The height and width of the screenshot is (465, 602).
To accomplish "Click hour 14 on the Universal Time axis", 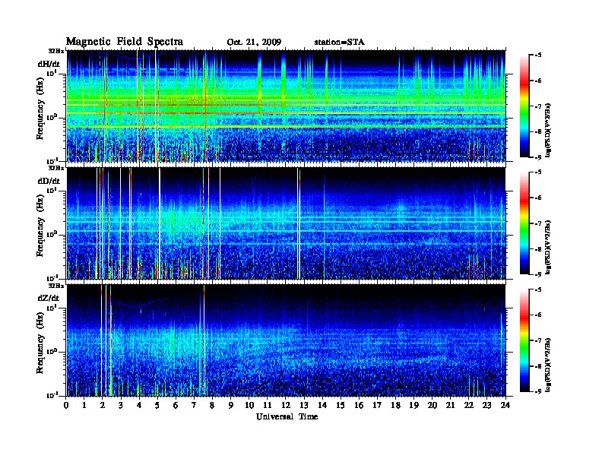I will click(x=322, y=406).
